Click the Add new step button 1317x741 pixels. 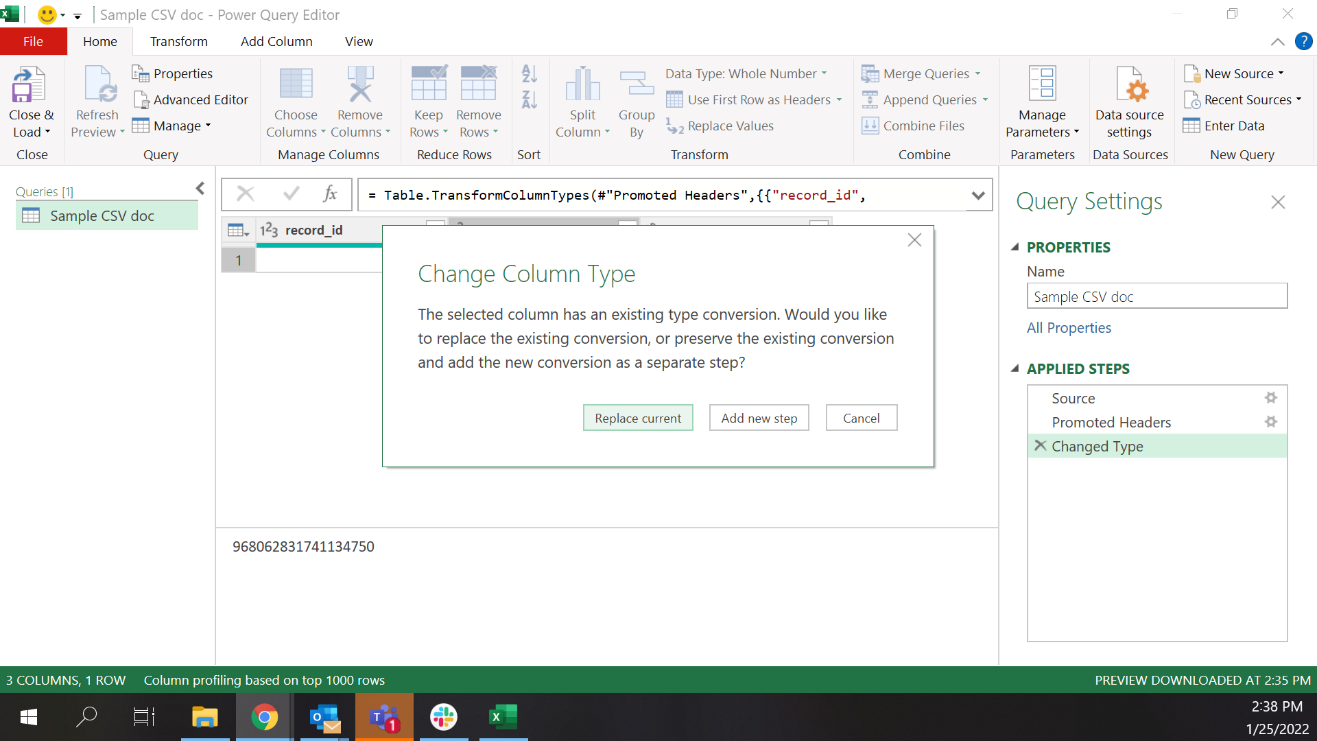click(759, 418)
